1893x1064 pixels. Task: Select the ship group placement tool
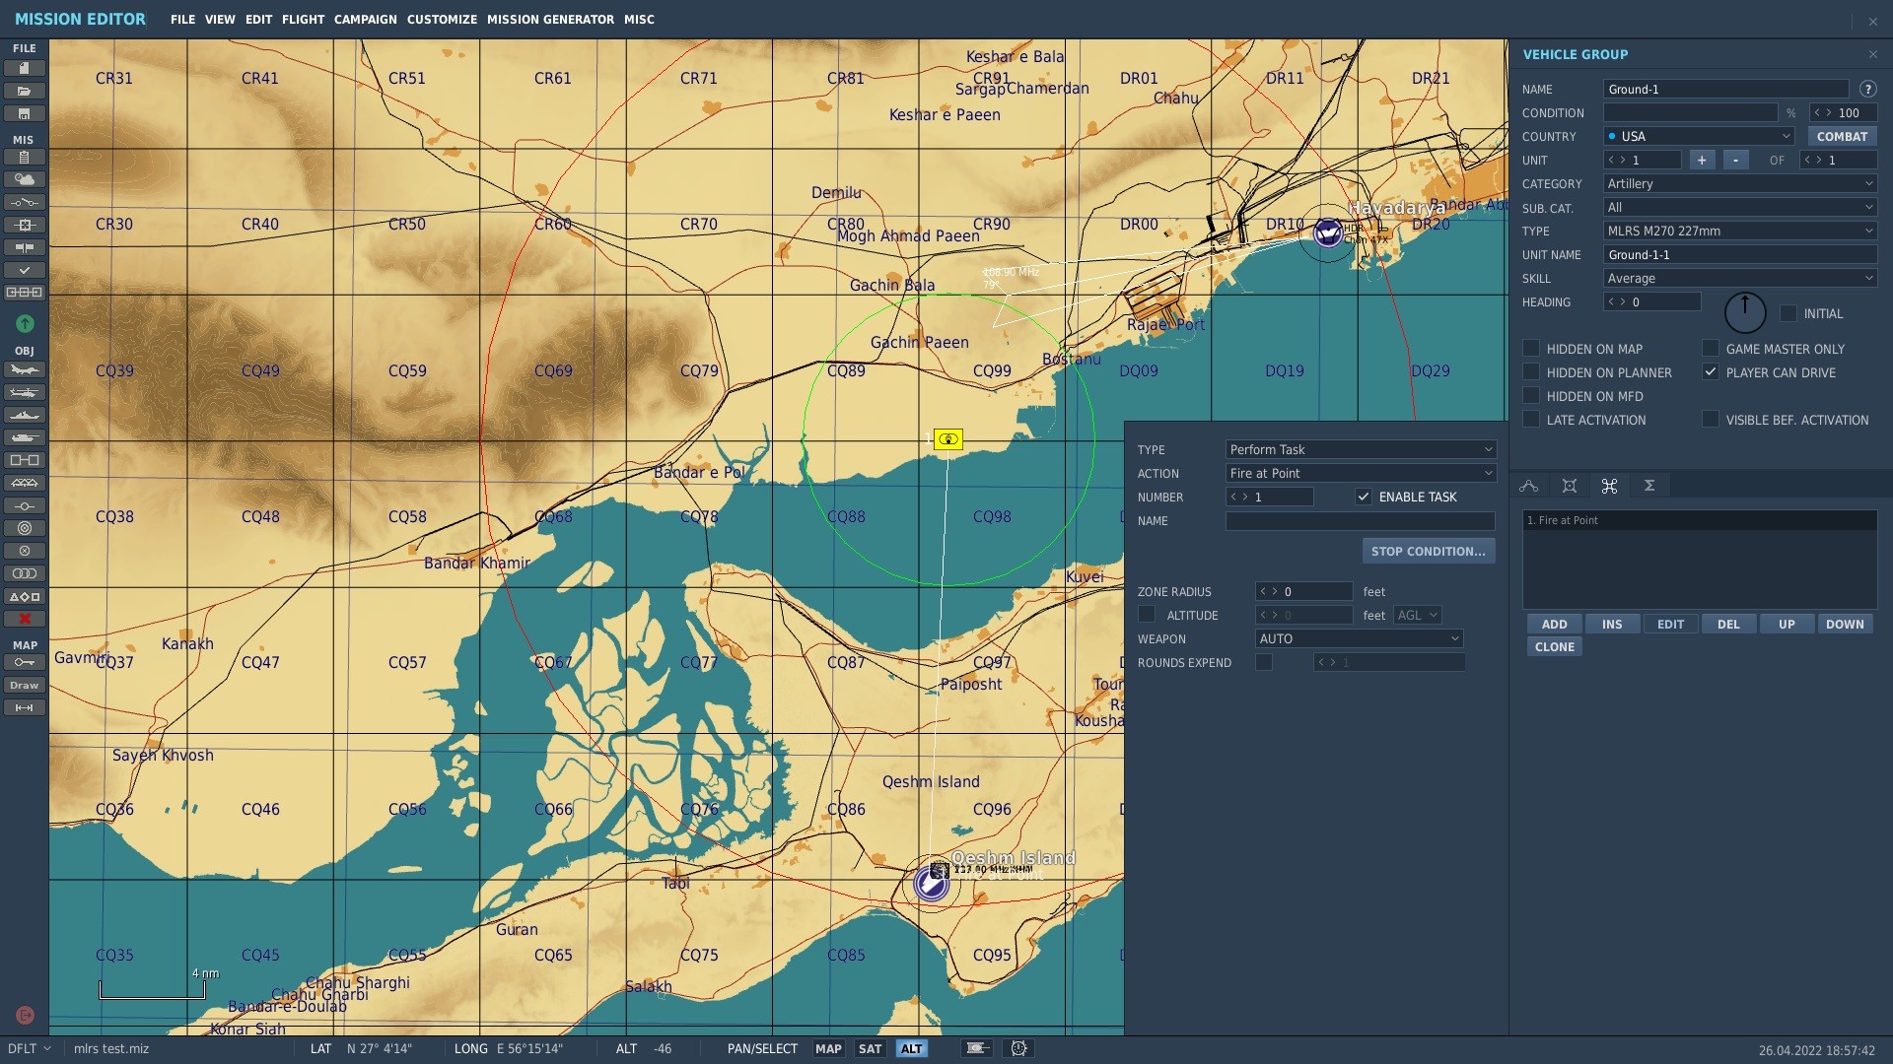tap(25, 415)
